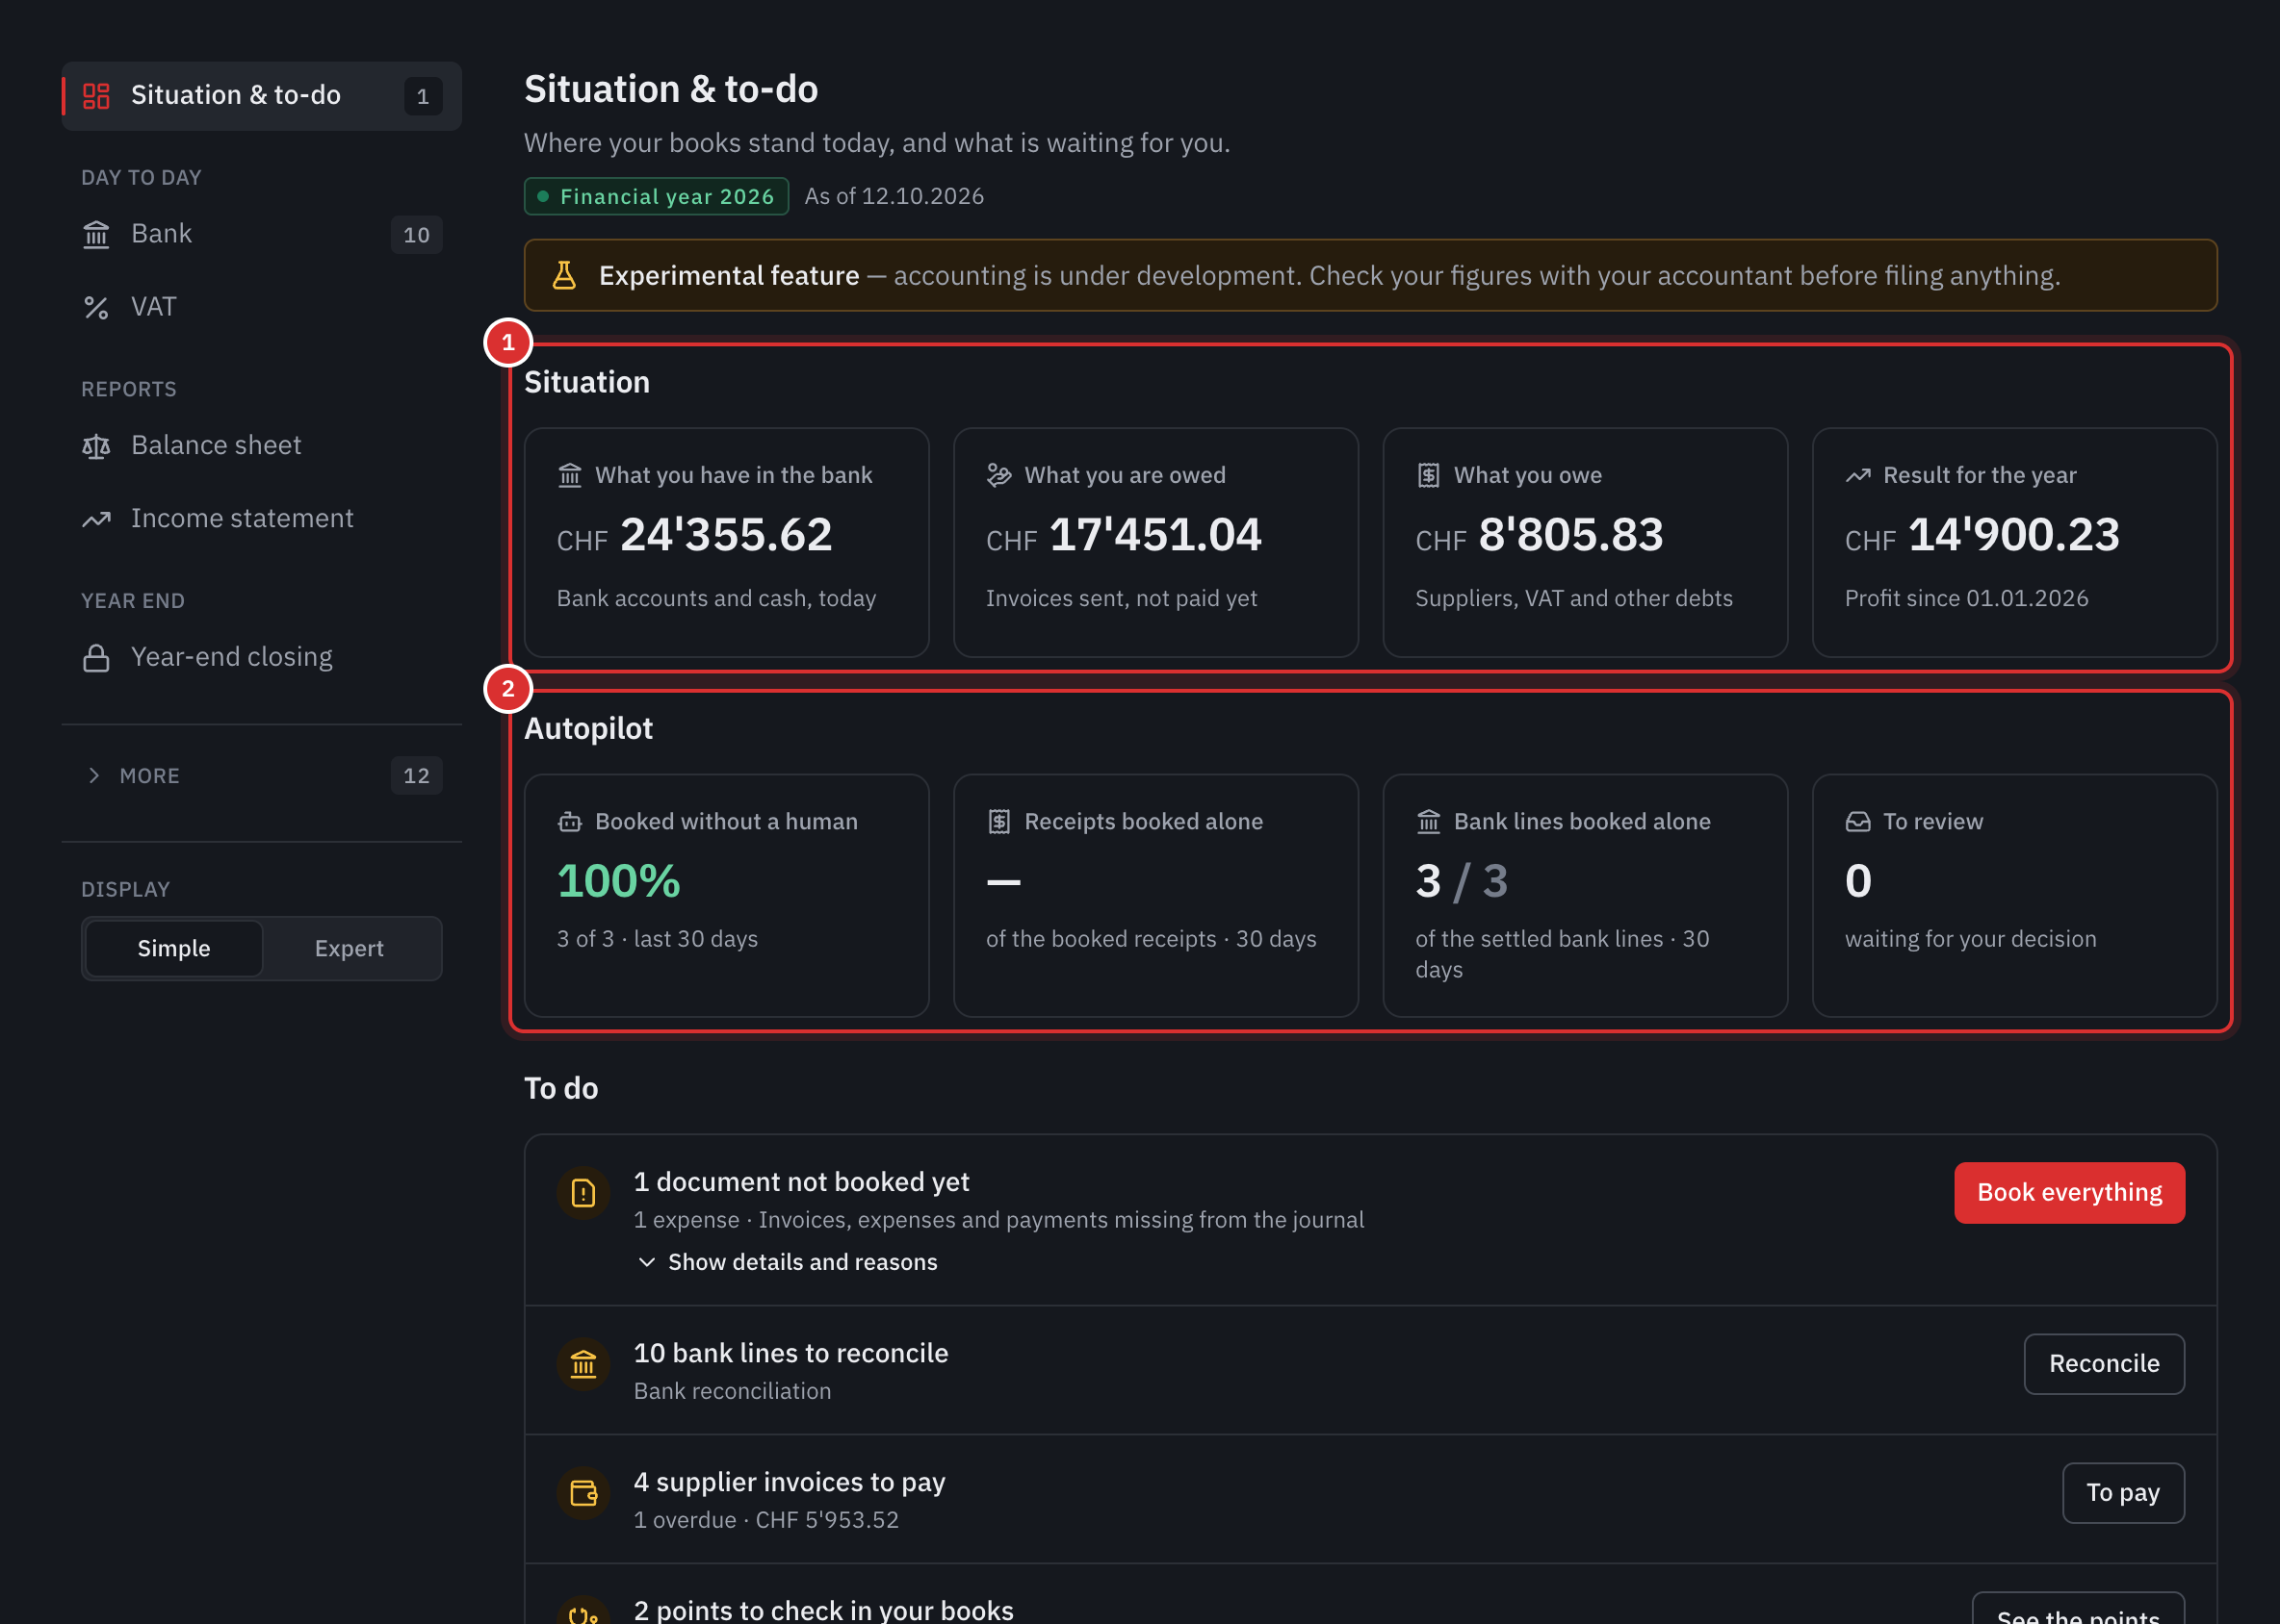Click the MORE count badge '12'
The width and height of the screenshot is (2280, 1624).
coord(416,776)
